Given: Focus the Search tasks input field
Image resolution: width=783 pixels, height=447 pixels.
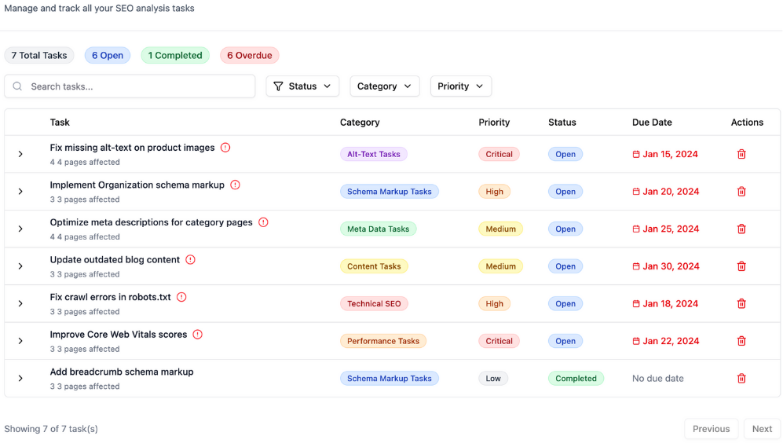Looking at the screenshot, I should point(137,86).
